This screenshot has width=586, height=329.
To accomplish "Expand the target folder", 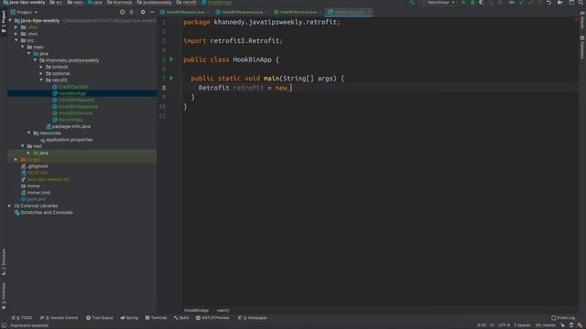I will tap(16, 160).
